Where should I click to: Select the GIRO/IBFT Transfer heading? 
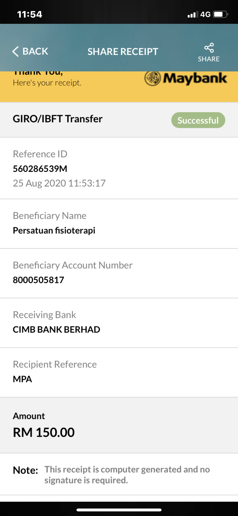pyautogui.click(x=57, y=119)
